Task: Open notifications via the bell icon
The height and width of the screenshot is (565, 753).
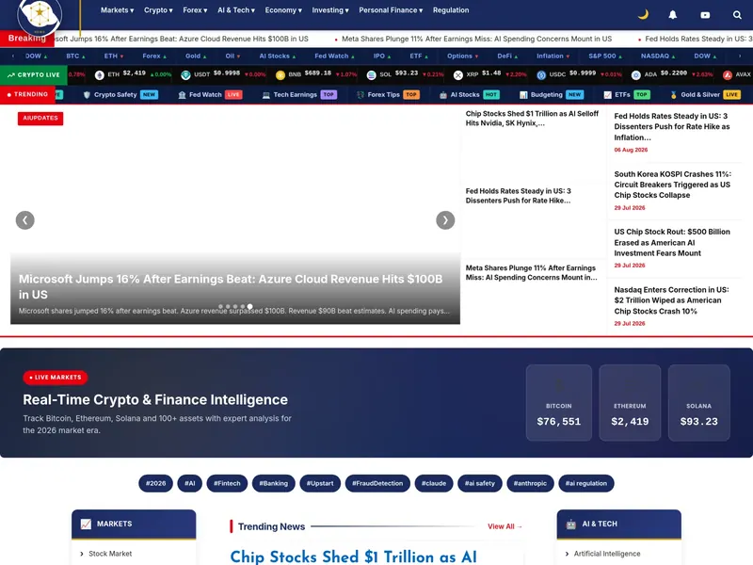Action: pyautogui.click(x=673, y=15)
